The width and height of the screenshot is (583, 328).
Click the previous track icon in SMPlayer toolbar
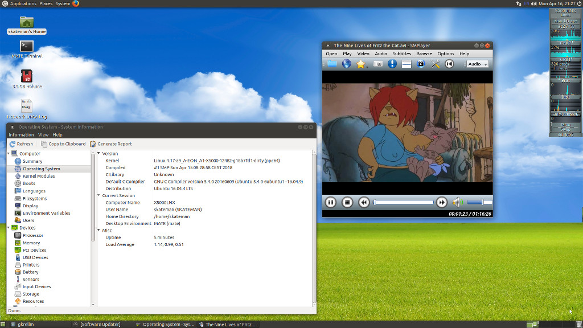pyautogui.click(x=449, y=64)
